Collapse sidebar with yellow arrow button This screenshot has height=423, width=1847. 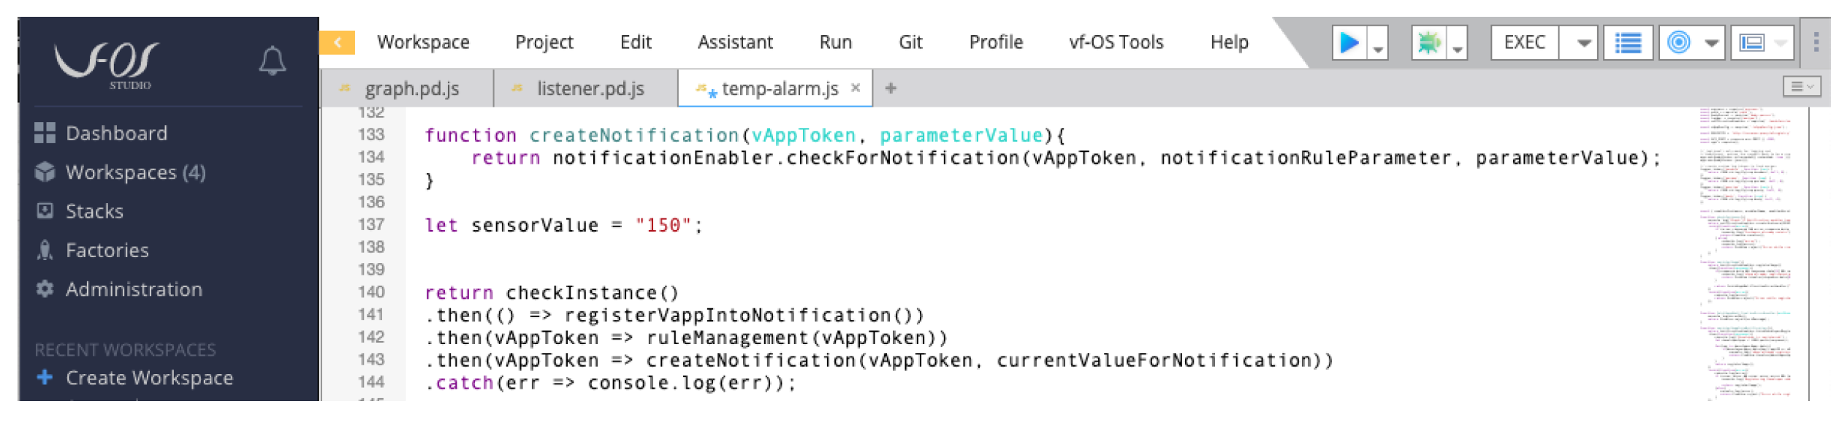pyautogui.click(x=338, y=42)
